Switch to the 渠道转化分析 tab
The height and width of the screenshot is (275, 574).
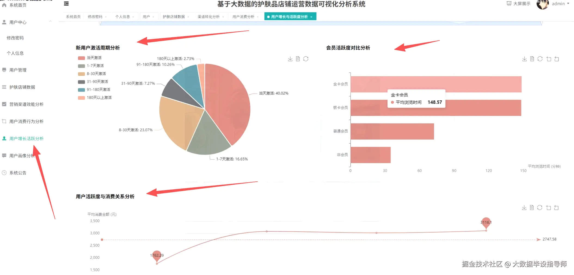coord(209,16)
